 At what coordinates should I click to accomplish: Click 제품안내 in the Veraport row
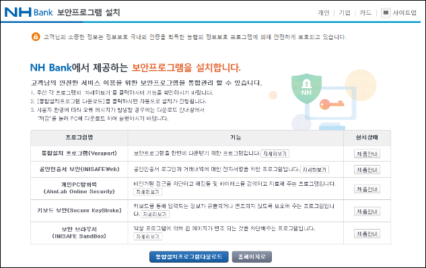point(367,154)
